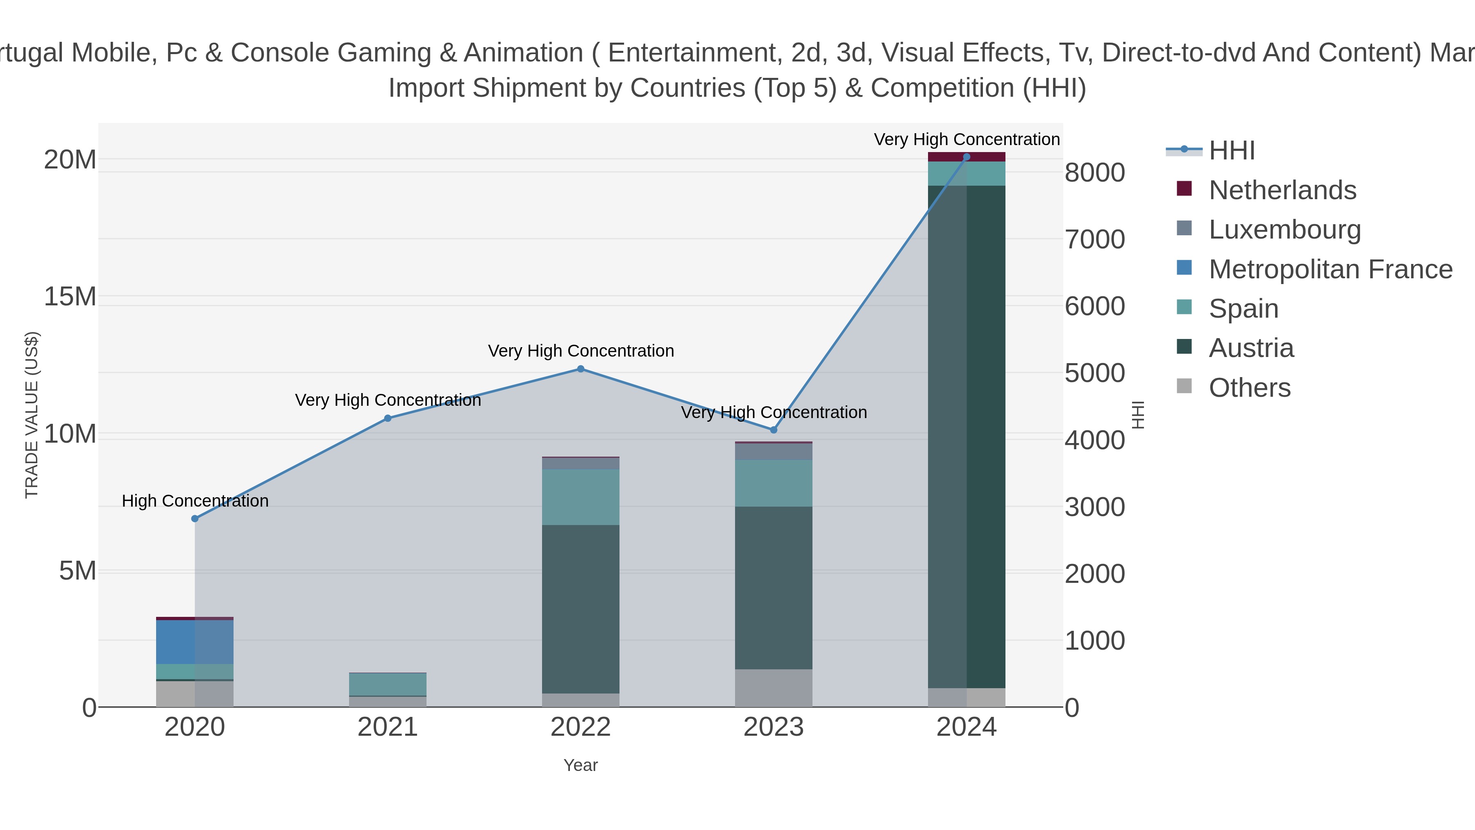Click the Others segment of the 2020 bar
Screen dimensions: 1475x830
(195, 694)
